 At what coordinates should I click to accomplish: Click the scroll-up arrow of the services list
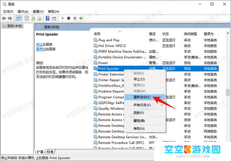pos(228,34)
